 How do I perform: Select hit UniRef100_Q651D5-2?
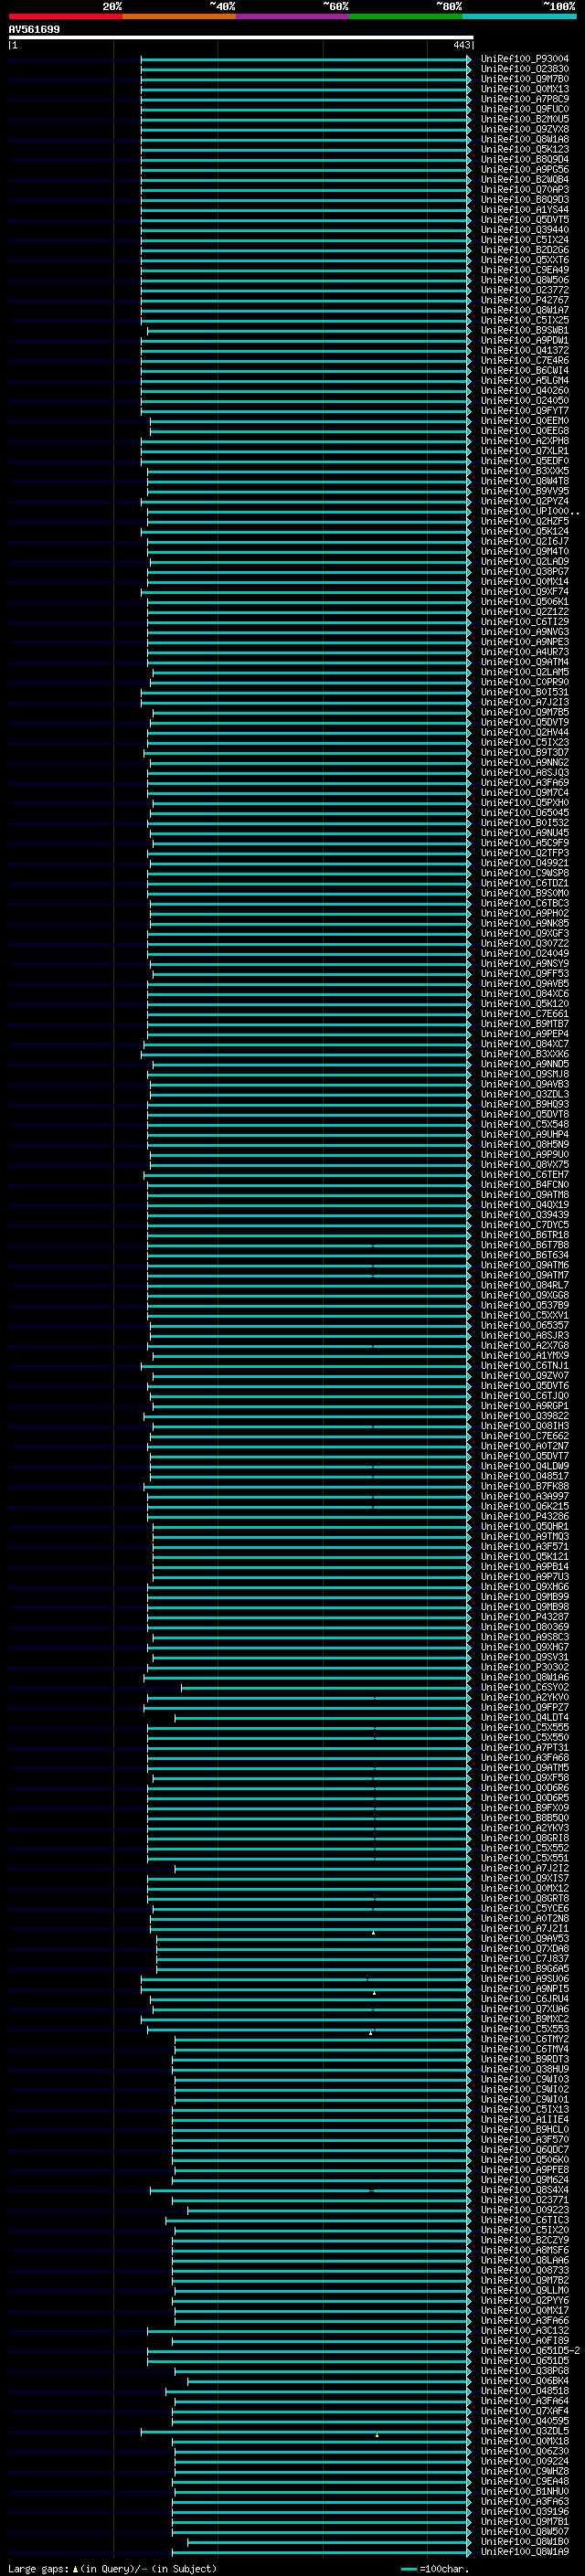pos(530,2350)
